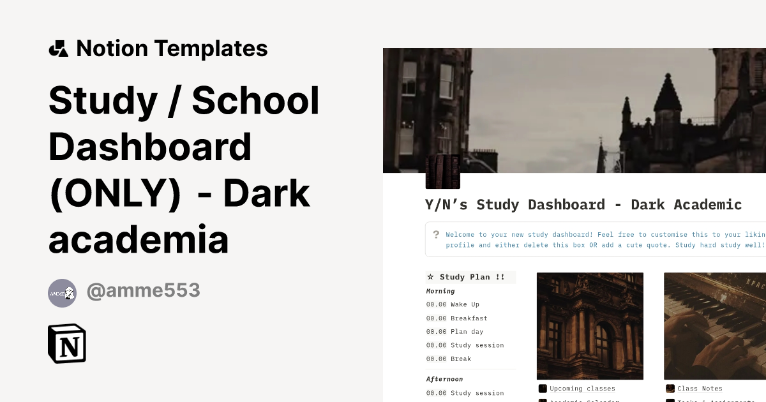Click the Upcoming classes page icon
This screenshot has height=402, width=766.
click(x=543, y=389)
